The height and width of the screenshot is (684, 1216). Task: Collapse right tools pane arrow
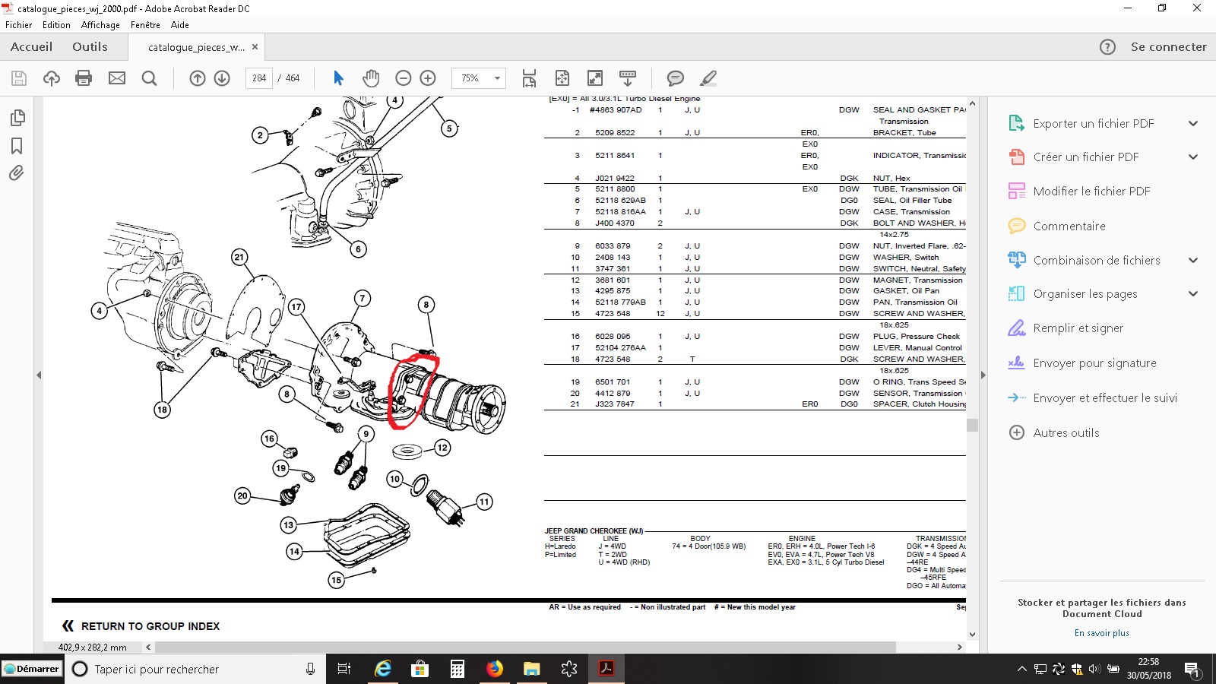click(x=983, y=375)
